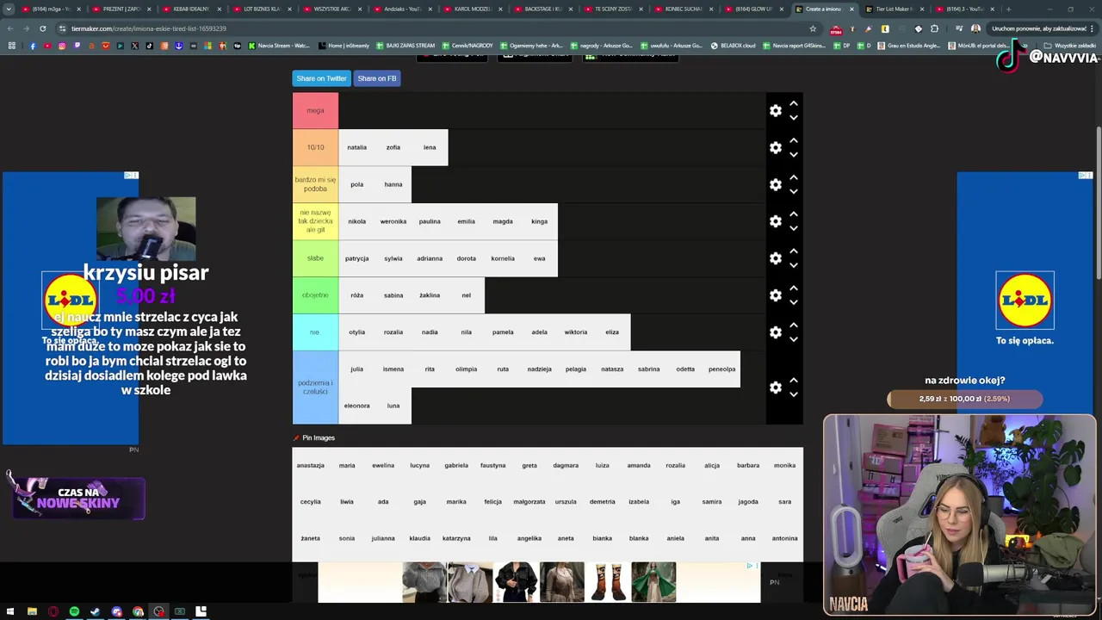Screen dimensions: 1102x620
Task: Open settings gear for the nie tier
Action: pyautogui.click(x=776, y=332)
